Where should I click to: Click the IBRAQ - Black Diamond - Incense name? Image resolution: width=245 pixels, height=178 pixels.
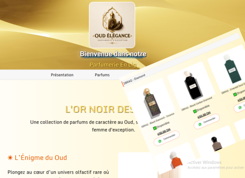click(x=158, y=120)
